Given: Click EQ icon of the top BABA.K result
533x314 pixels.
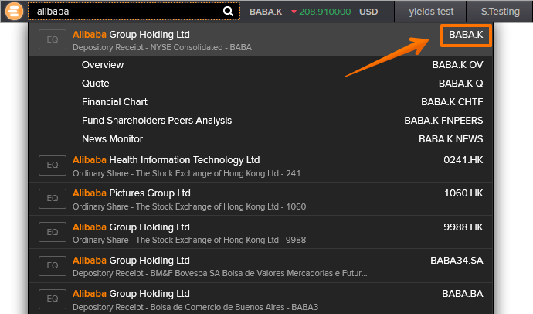Looking at the screenshot, I should coord(53,40).
